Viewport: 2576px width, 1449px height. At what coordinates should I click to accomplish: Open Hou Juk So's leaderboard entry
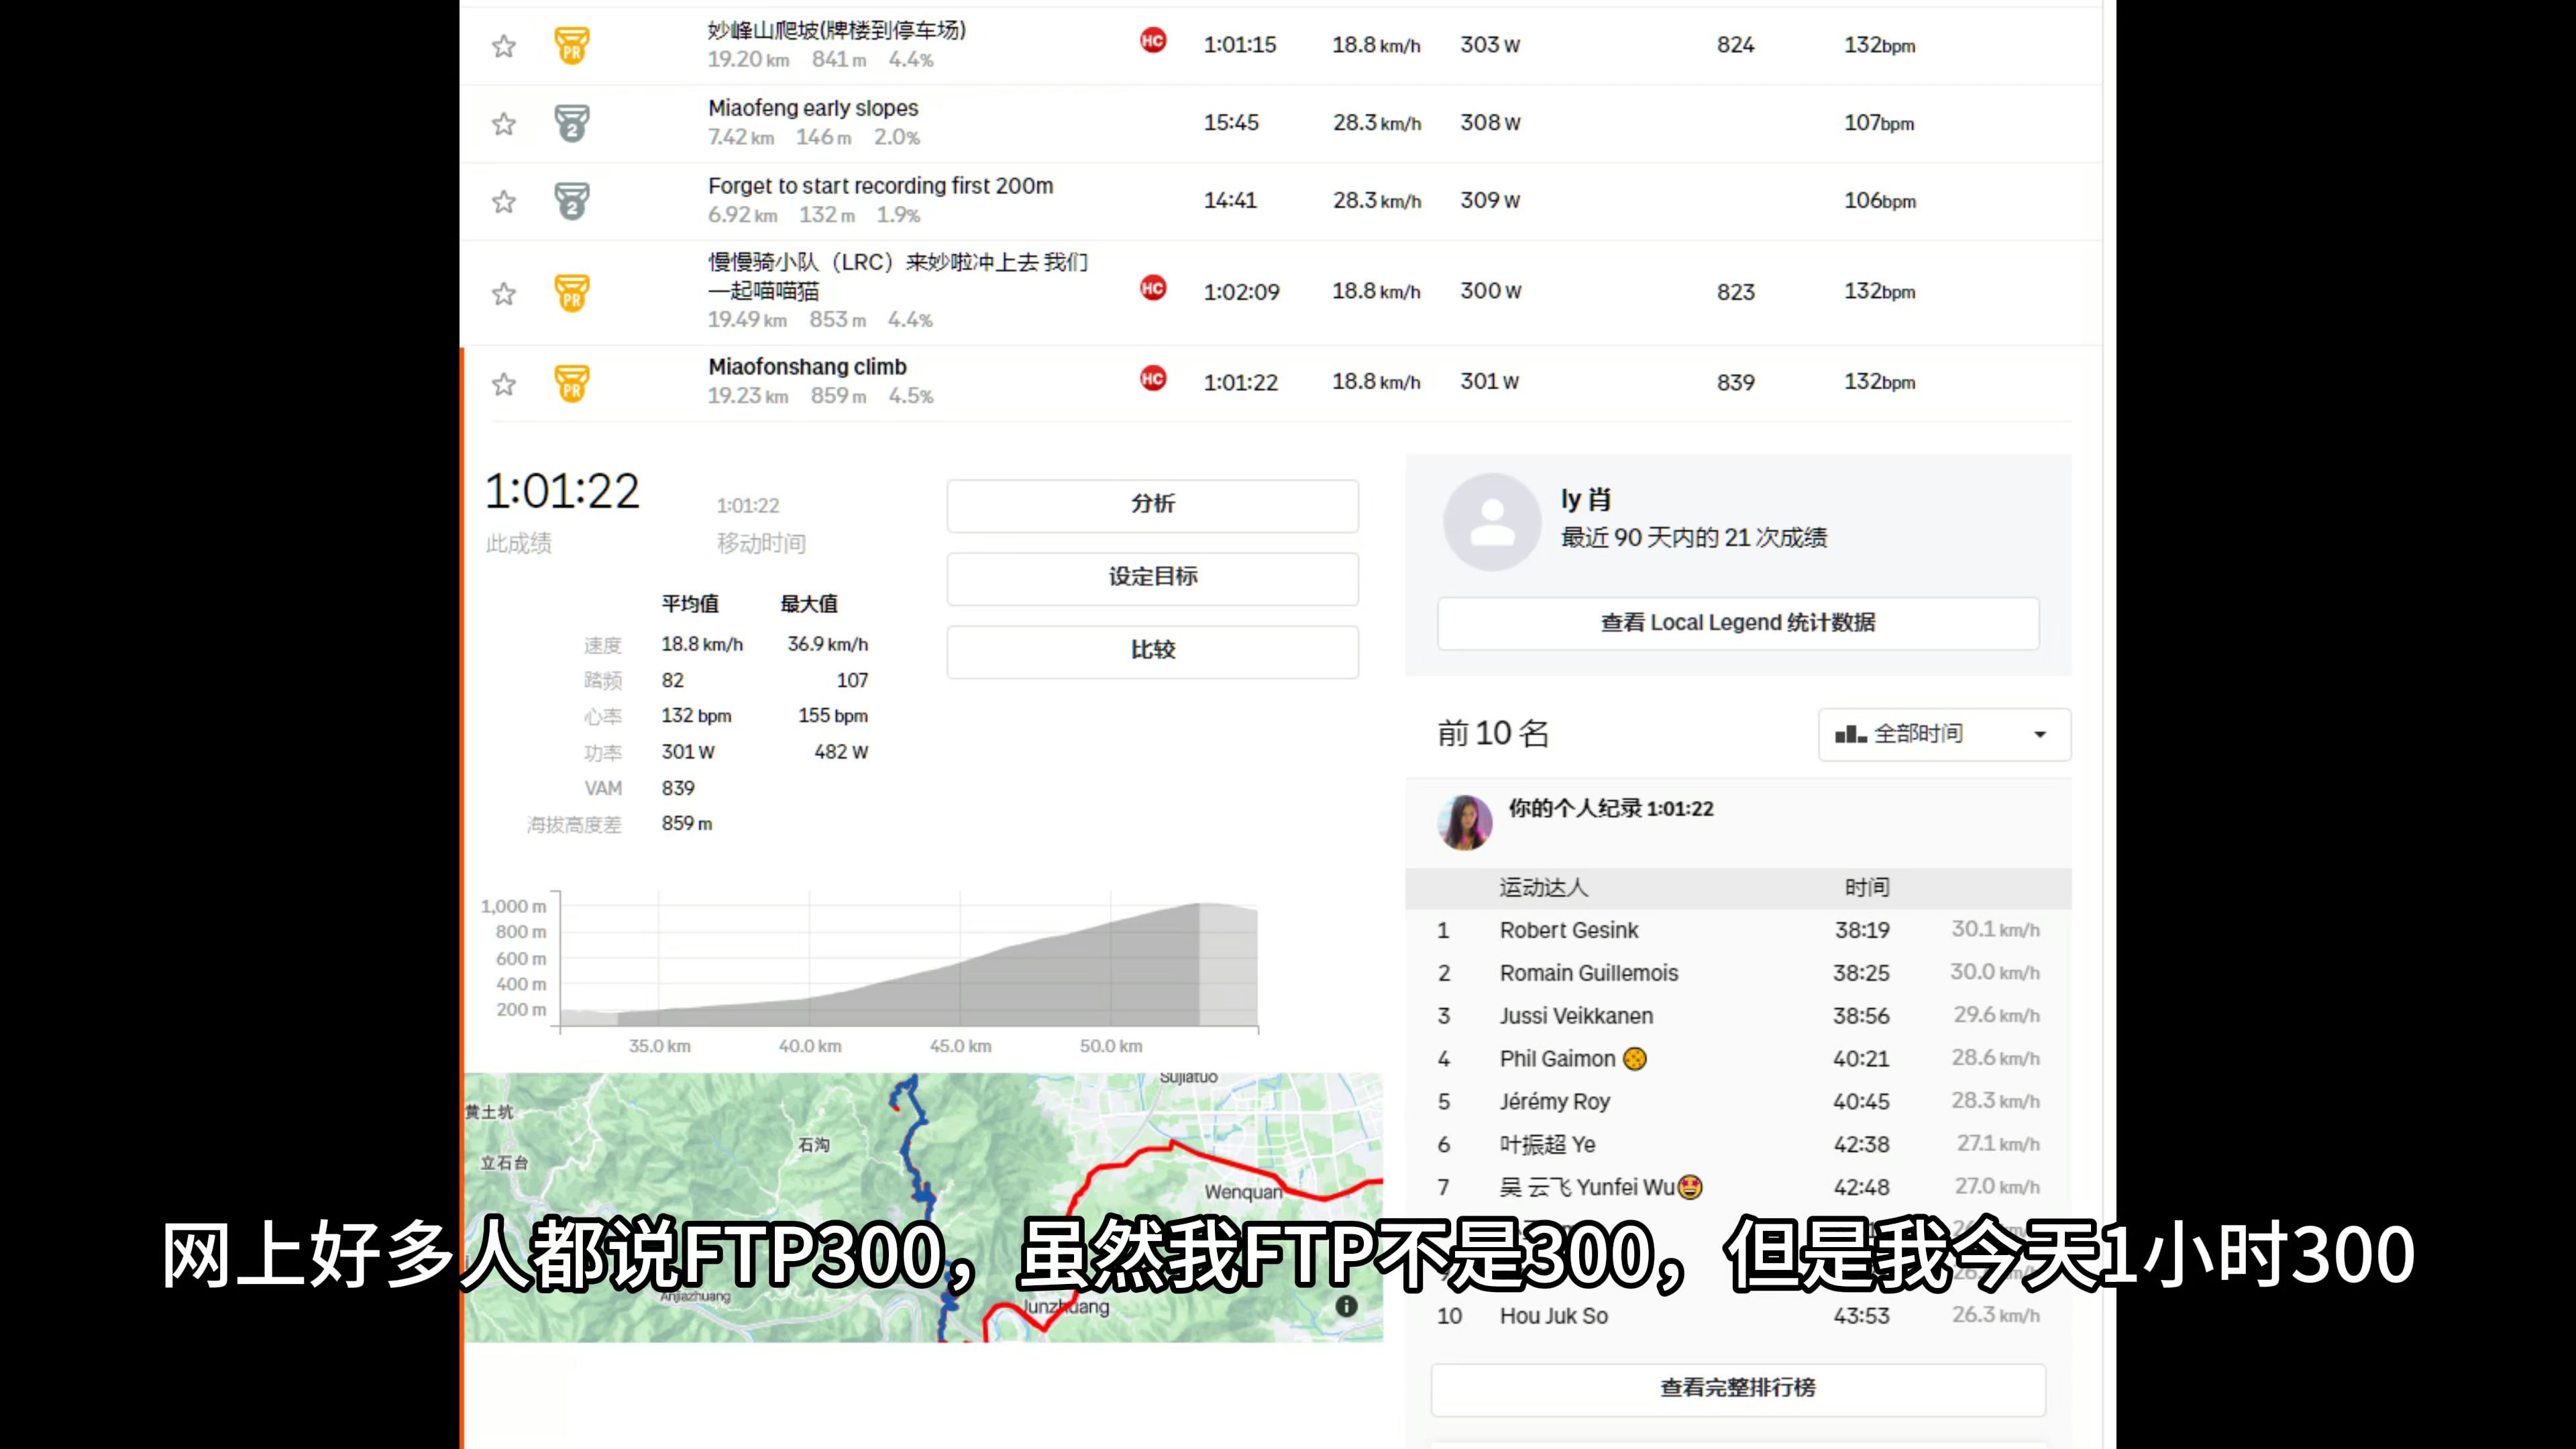(x=1553, y=1317)
